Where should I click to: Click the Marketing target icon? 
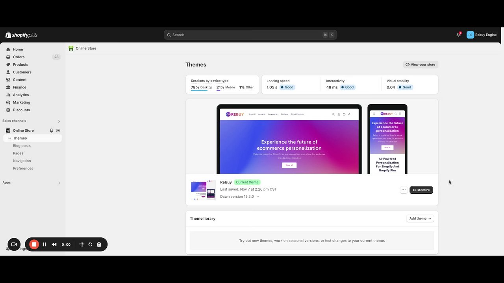[8, 102]
